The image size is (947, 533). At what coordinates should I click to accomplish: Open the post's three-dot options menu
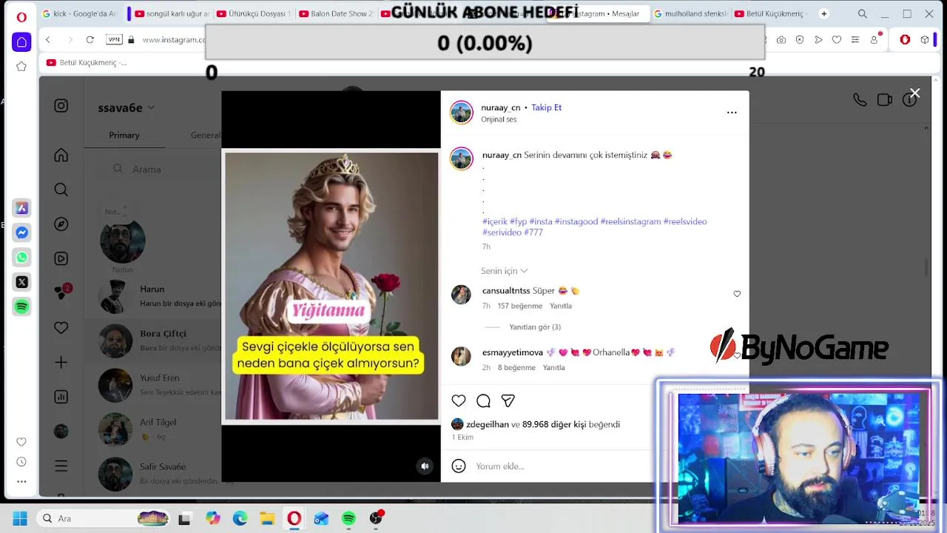coord(732,113)
